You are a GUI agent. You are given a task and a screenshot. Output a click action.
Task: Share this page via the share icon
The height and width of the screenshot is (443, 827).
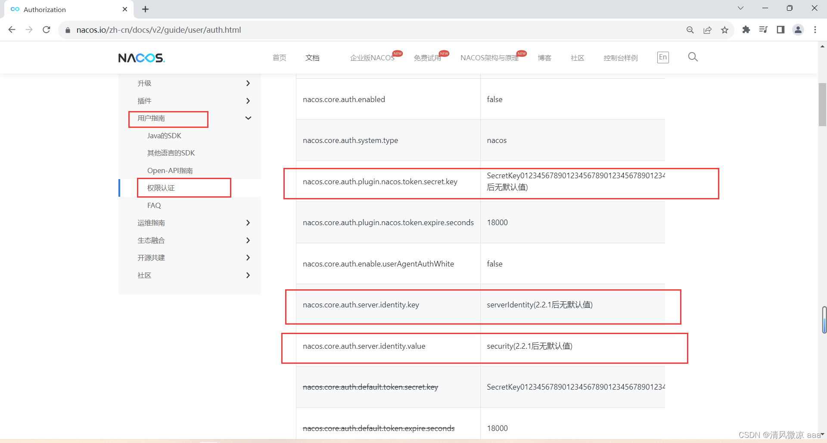pyautogui.click(x=707, y=30)
